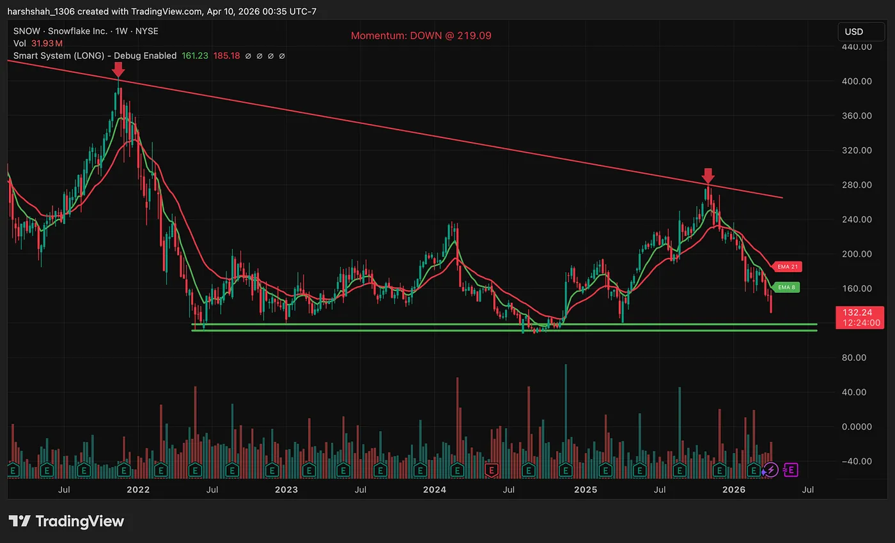The image size is (895, 543).
Task: Click the 2025 time axis label
Action: coord(586,490)
